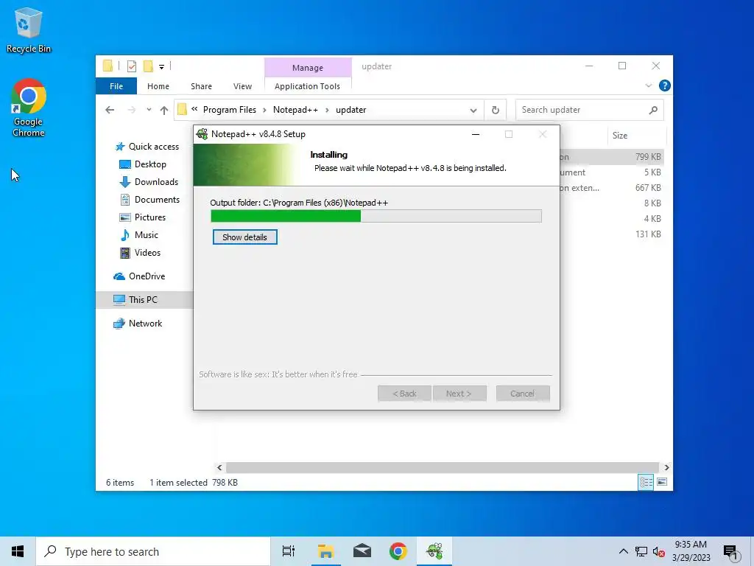Click the Properties checkmark icon in Explorer quick access toolbar
Viewport: 754px width, 566px height.
132,66
